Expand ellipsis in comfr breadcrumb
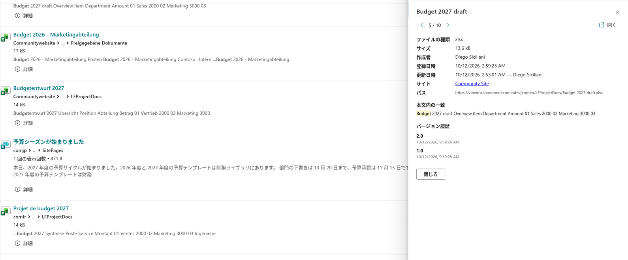 coord(34,217)
